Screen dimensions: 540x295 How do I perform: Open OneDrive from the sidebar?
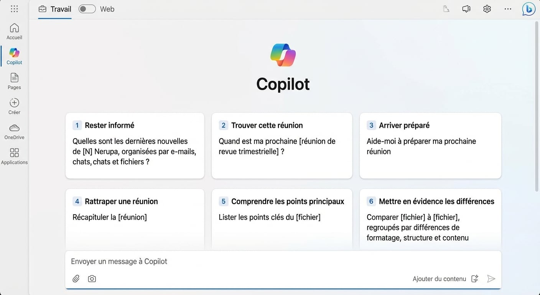tap(14, 131)
